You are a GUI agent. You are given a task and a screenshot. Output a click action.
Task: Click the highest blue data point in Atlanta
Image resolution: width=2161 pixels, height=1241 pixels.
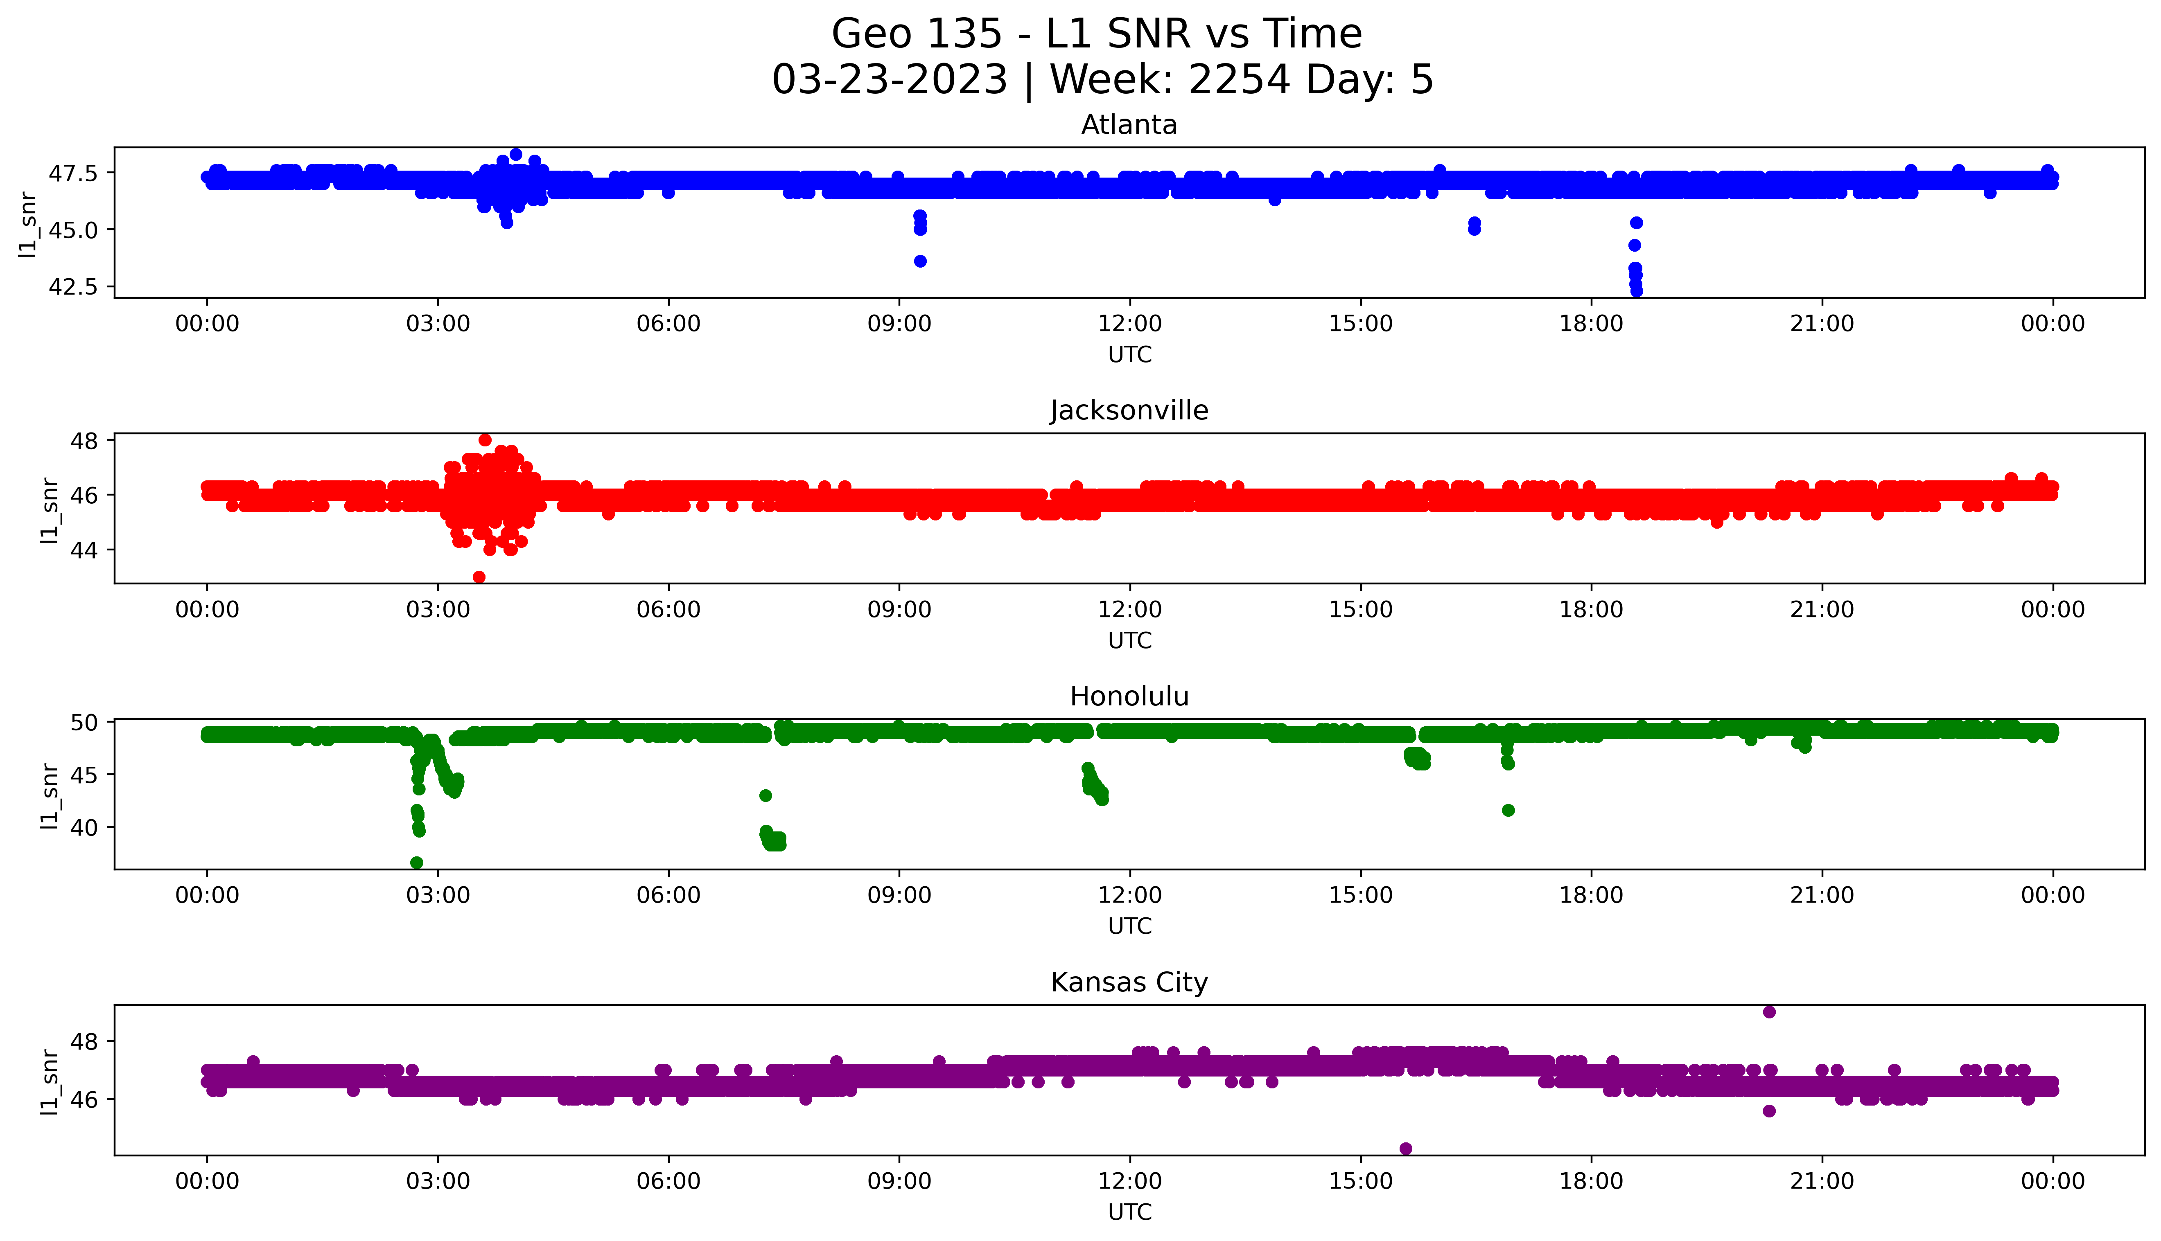tap(516, 154)
